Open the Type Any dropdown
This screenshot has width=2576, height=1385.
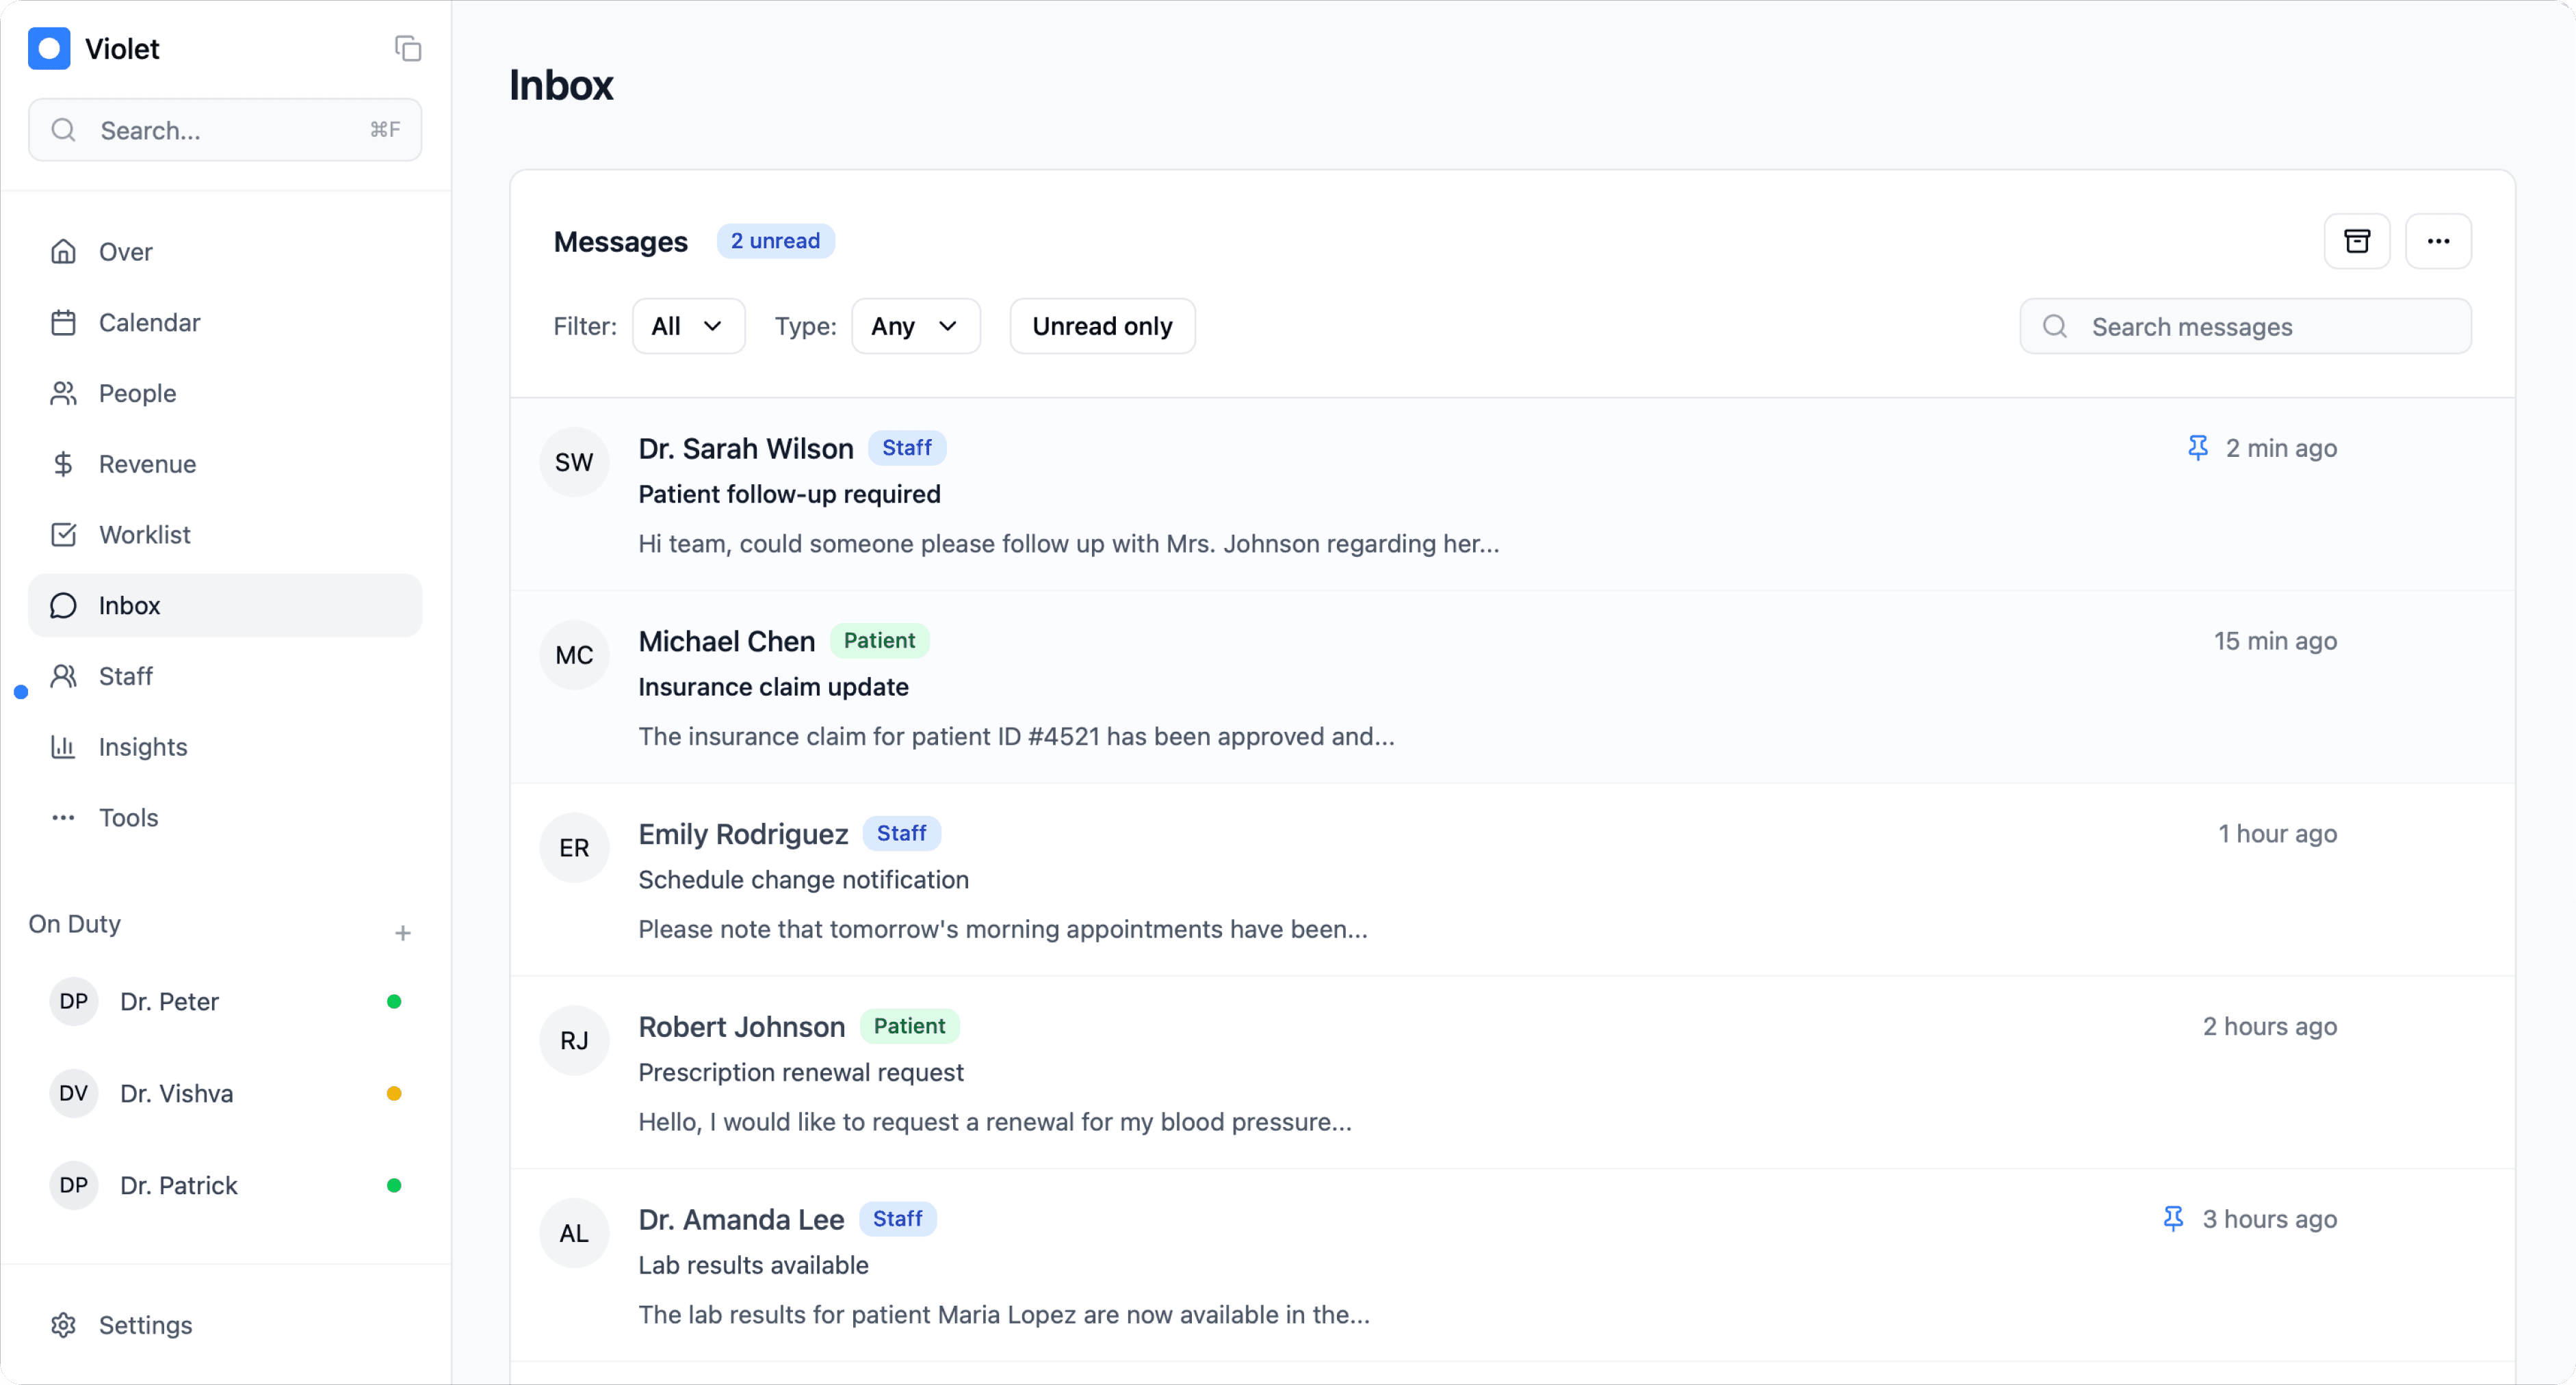pos(915,326)
